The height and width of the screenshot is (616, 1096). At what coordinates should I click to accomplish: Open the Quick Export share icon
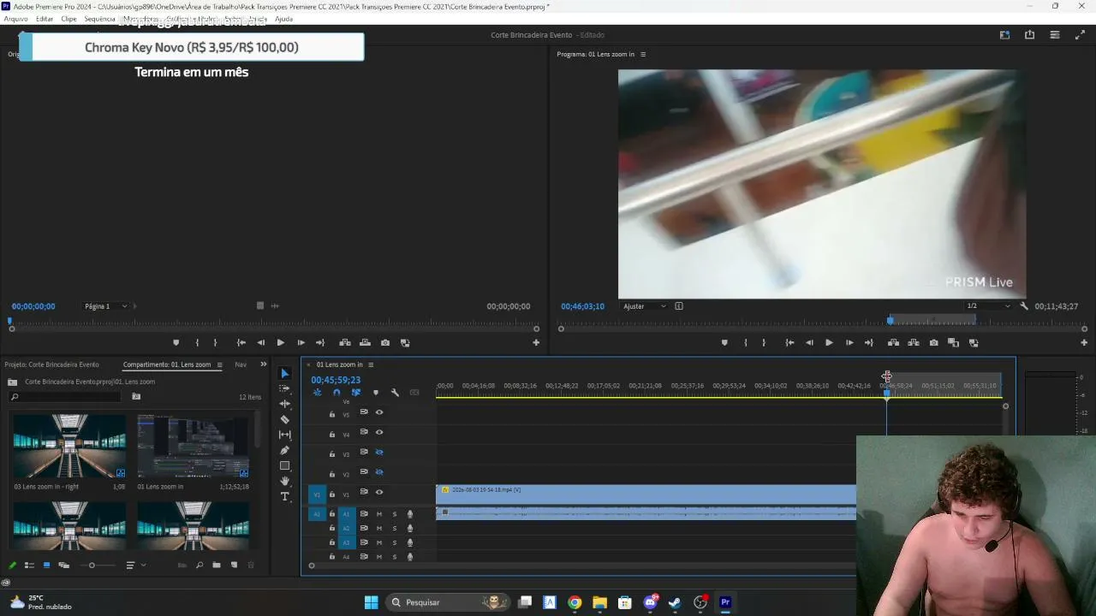click(x=1029, y=35)
